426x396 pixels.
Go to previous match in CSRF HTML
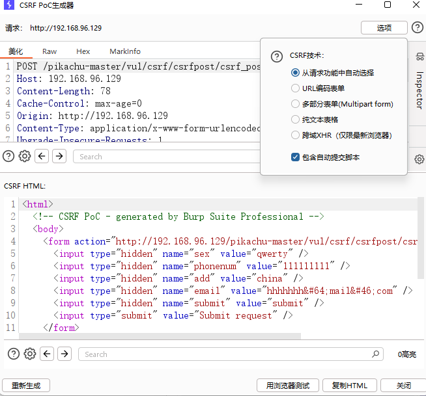click(47, 354)
